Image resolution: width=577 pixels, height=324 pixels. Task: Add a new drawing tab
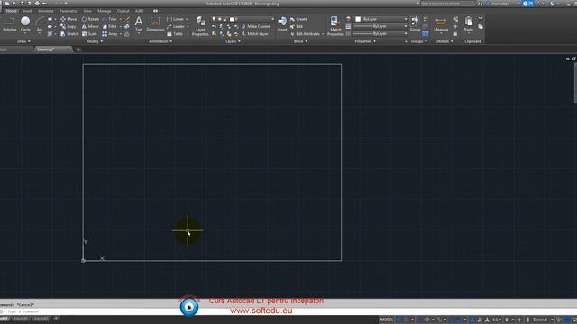(x=78, y=49)
